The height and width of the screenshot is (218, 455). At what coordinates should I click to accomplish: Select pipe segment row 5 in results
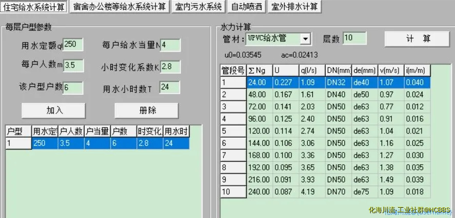tap(324, 130)
